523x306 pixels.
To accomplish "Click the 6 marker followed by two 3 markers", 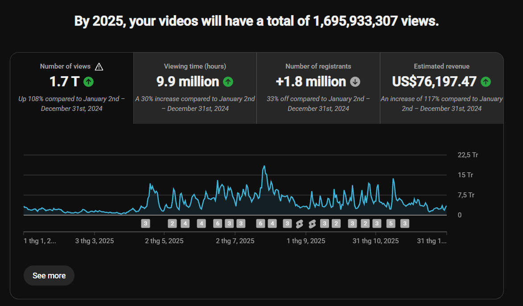I will tap(218, 224).
